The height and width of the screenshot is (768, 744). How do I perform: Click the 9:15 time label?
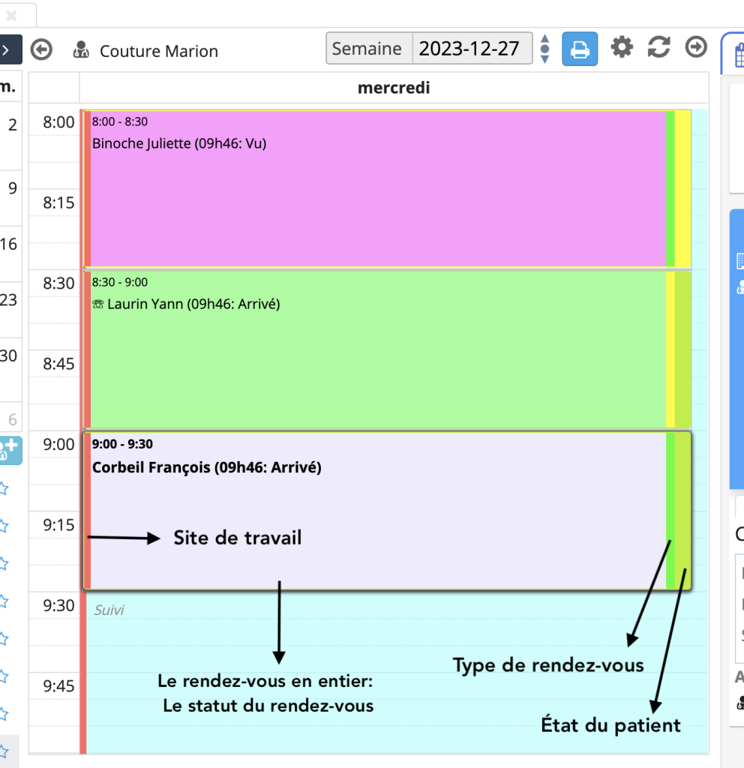58,525
